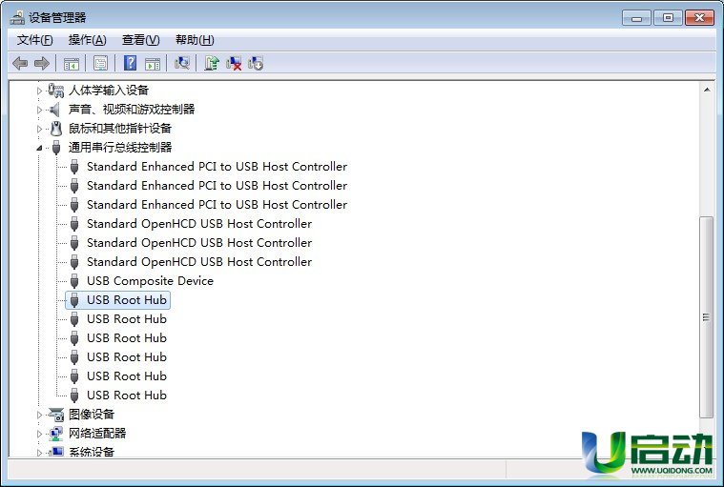Scan for hardware changes icon
This screenshot has height=487, width=724.
tap(182, 63)
